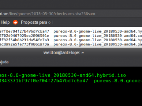Click the hash ending in 54fe7a3
The image size is (142, 106).
click(x=25, y=40)
